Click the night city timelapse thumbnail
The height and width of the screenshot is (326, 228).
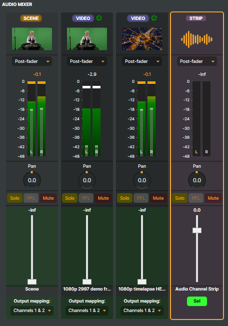tap(142, 39)
